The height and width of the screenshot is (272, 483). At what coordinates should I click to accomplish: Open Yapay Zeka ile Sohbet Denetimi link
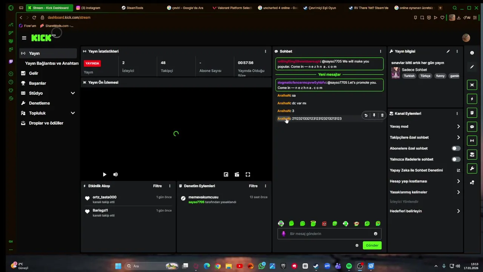point(425,170)
